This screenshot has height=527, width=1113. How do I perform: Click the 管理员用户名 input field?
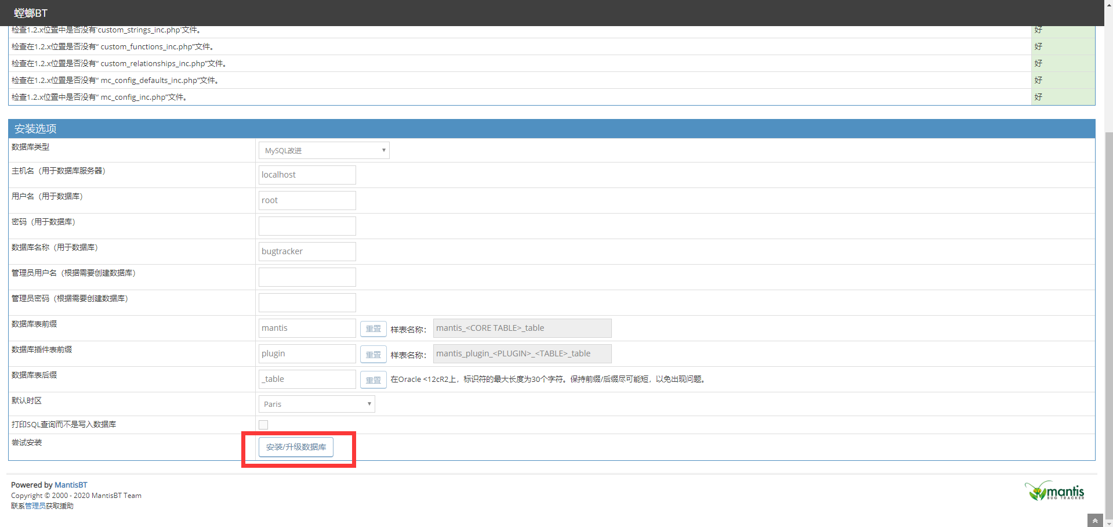pos(307,276)
